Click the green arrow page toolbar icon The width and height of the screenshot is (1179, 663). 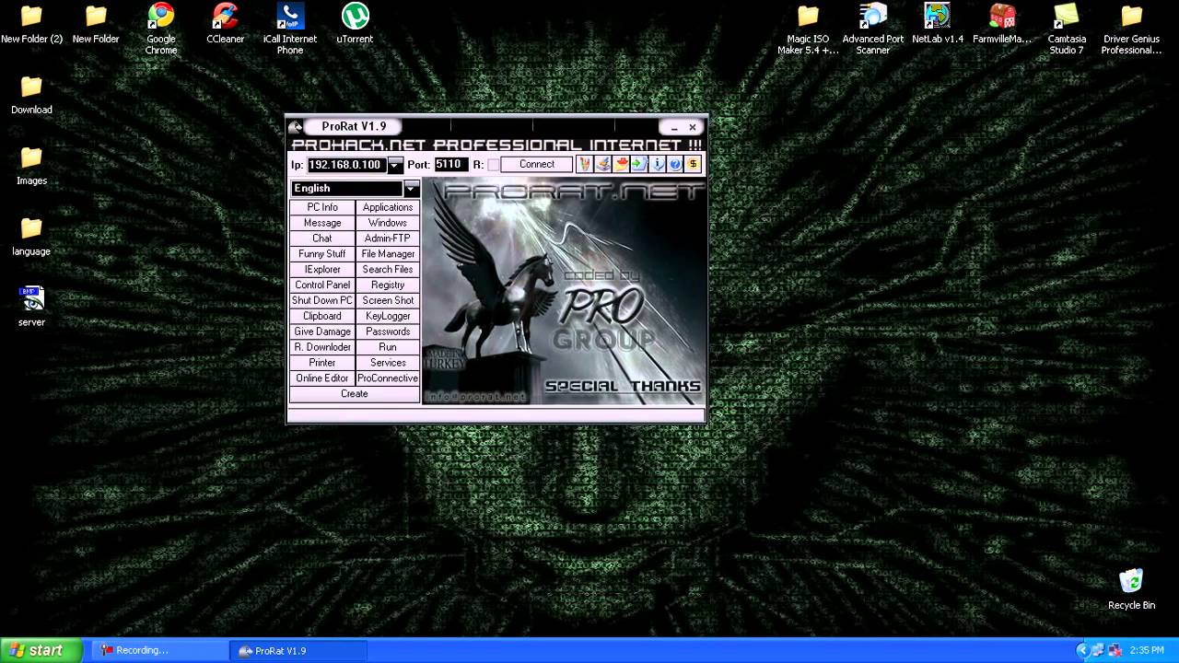(x=639, y=165)
